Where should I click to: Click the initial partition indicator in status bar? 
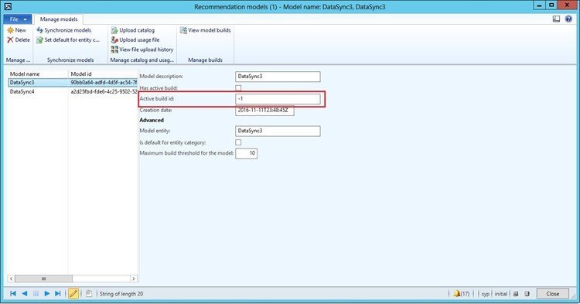[501, 294]
